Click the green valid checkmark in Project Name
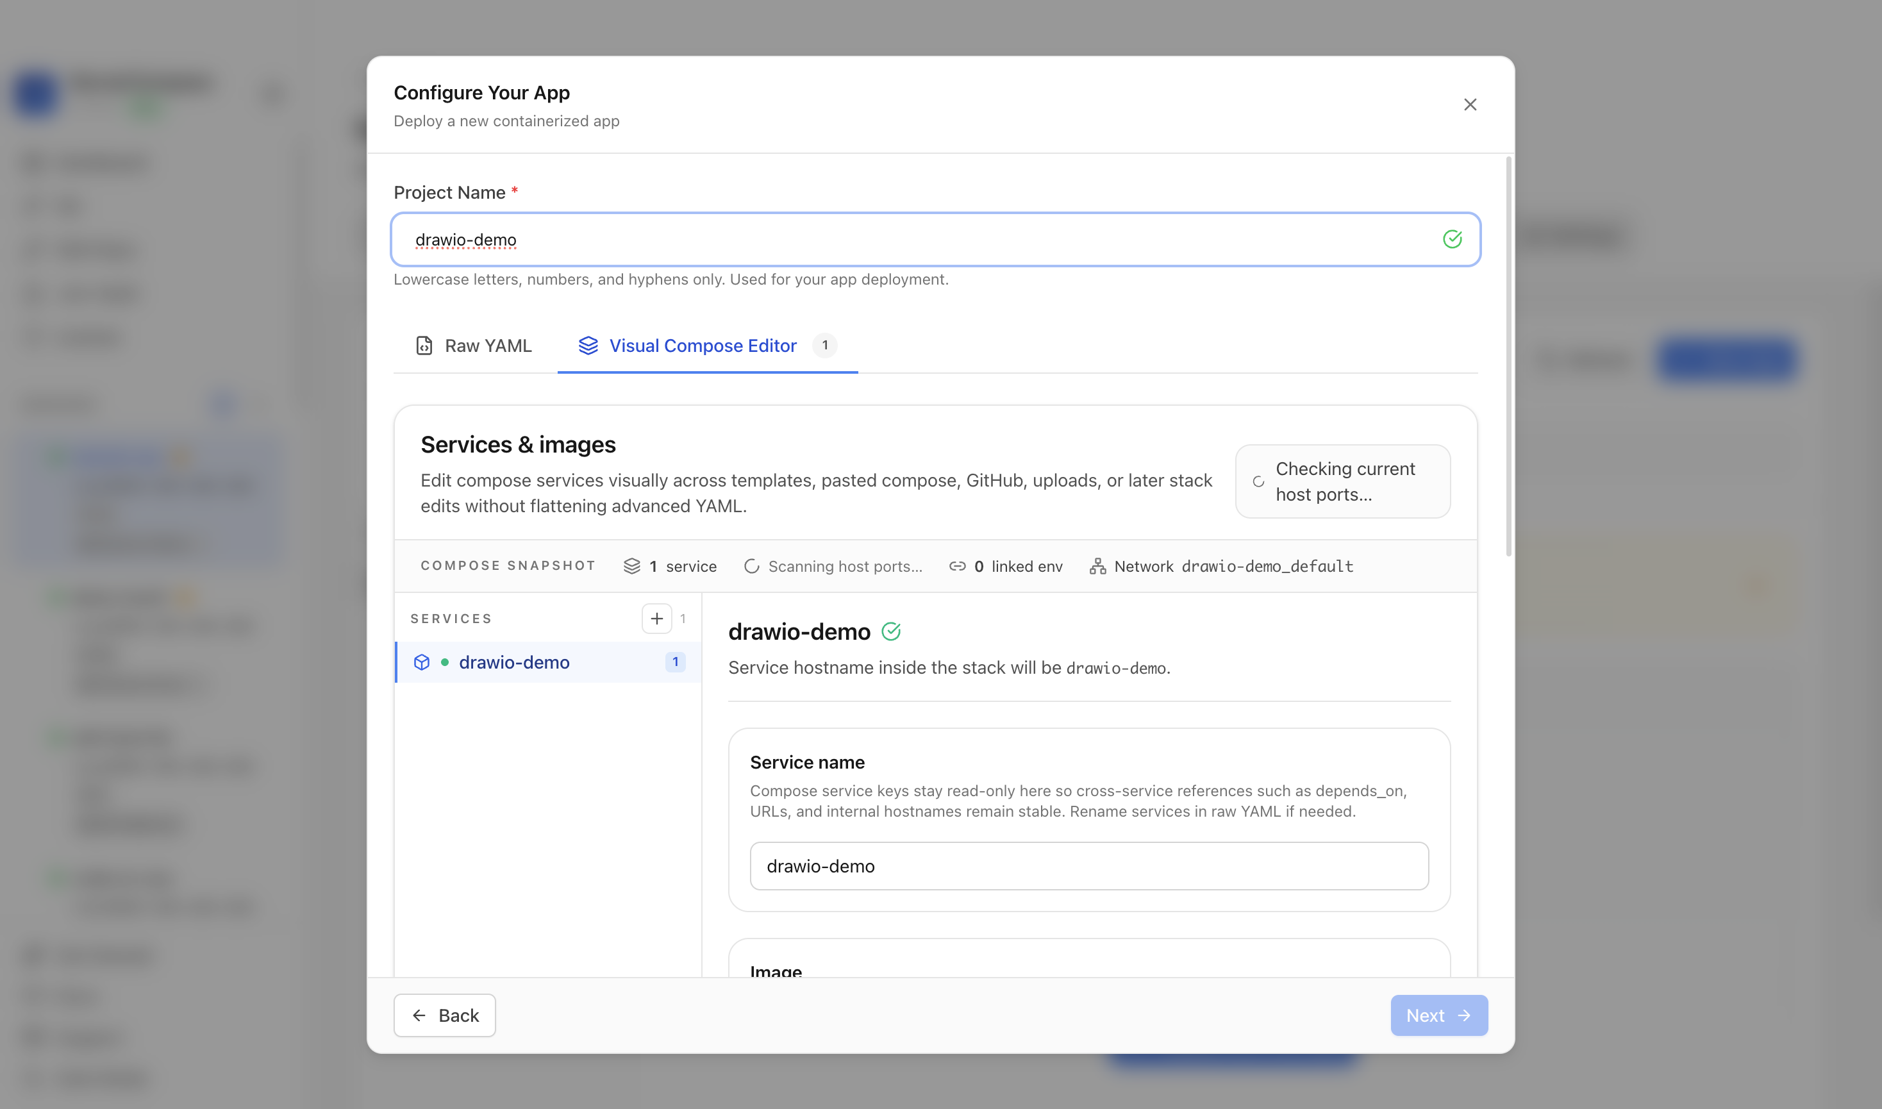 click(x=1452, y=239)
